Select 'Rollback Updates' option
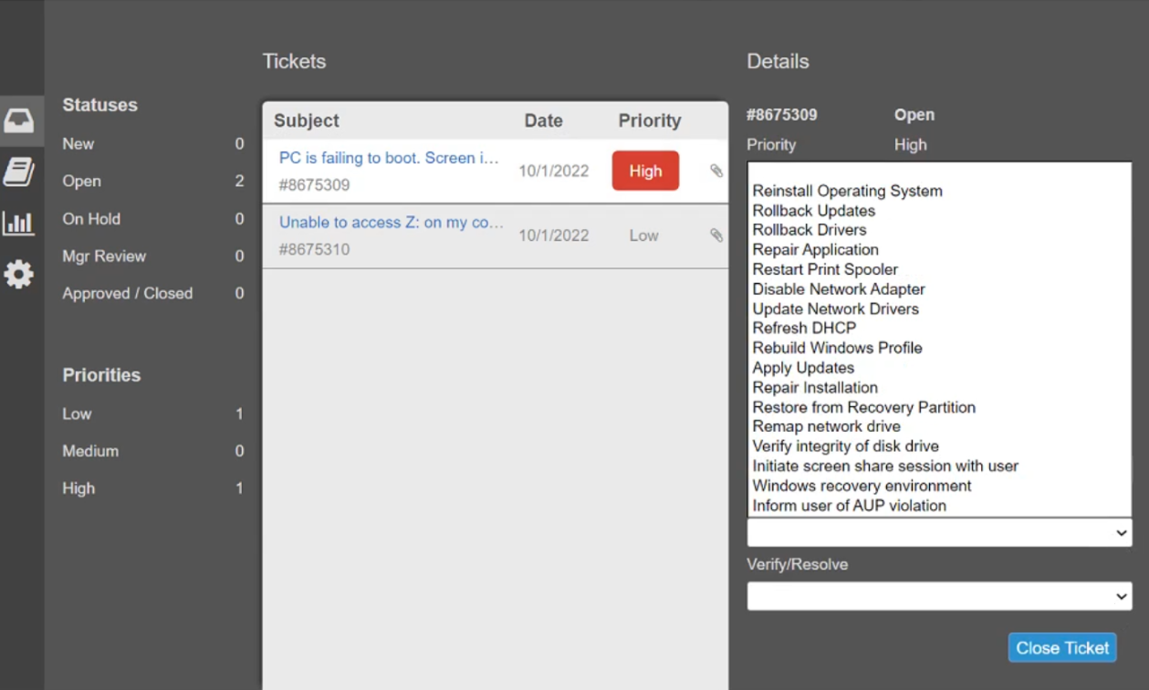 [939, 211]
